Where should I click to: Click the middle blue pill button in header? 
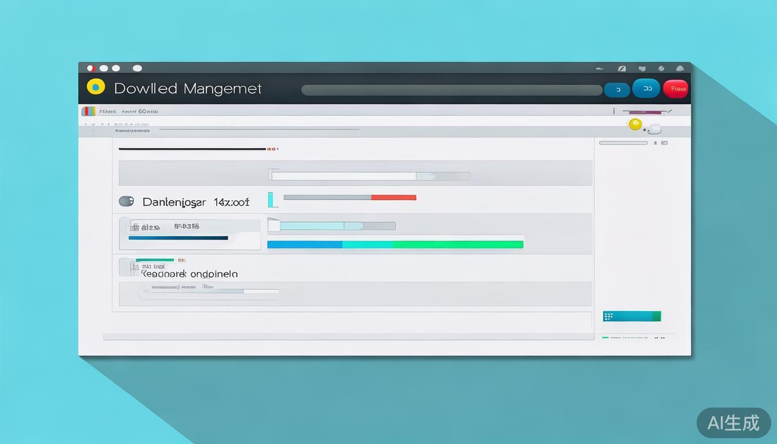point(646,88)
